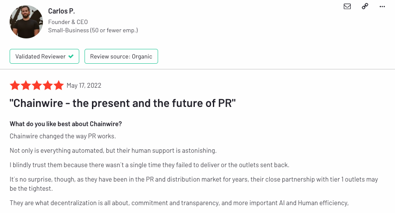The image size is (395, 213).
Task: Select the second rating star
Action: click(26, 85)
